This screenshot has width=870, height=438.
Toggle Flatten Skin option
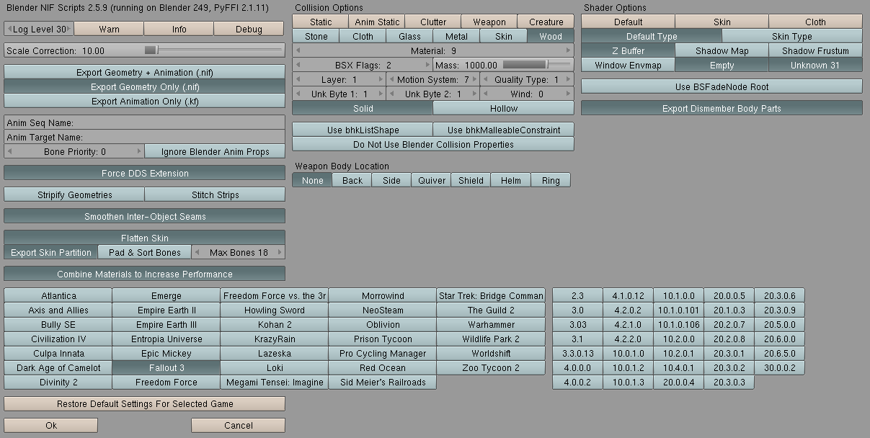click(x=144, y=238)
